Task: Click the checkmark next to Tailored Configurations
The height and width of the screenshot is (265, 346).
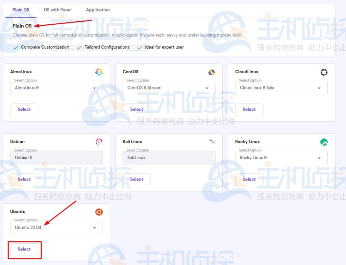Action: pos(79,47)
